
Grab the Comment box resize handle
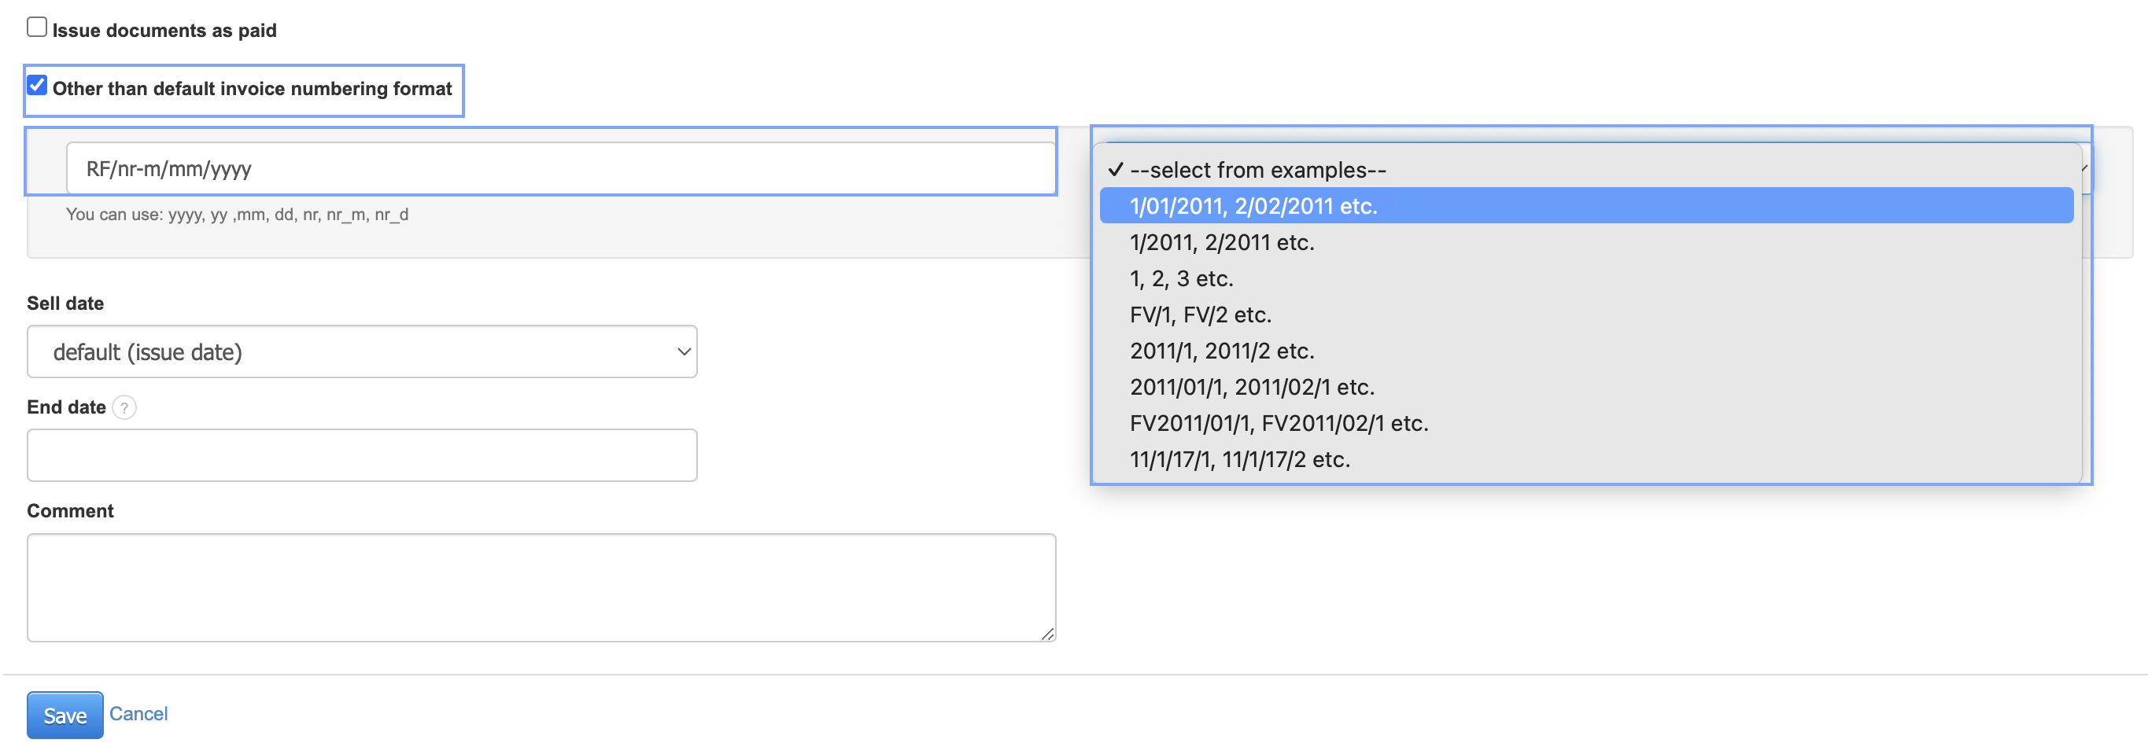(1047, 634)
